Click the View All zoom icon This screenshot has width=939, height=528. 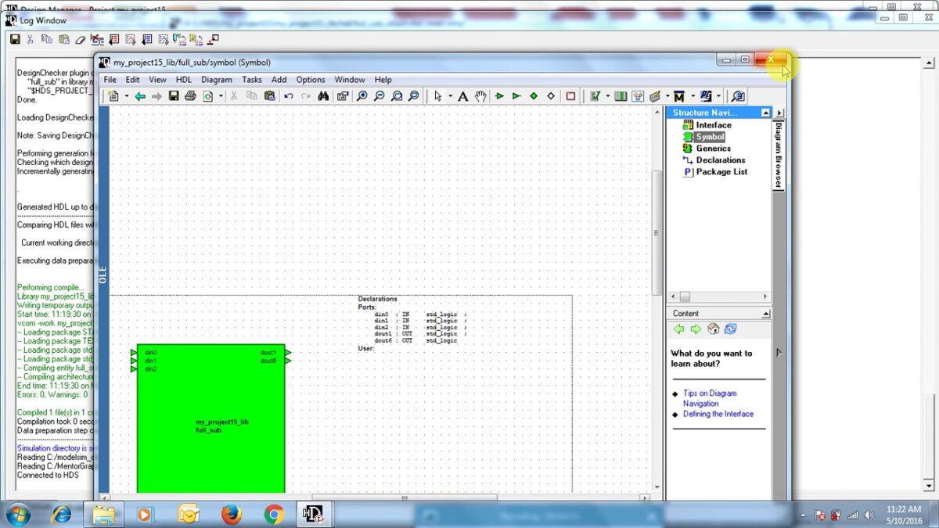[x=414, y=96]
